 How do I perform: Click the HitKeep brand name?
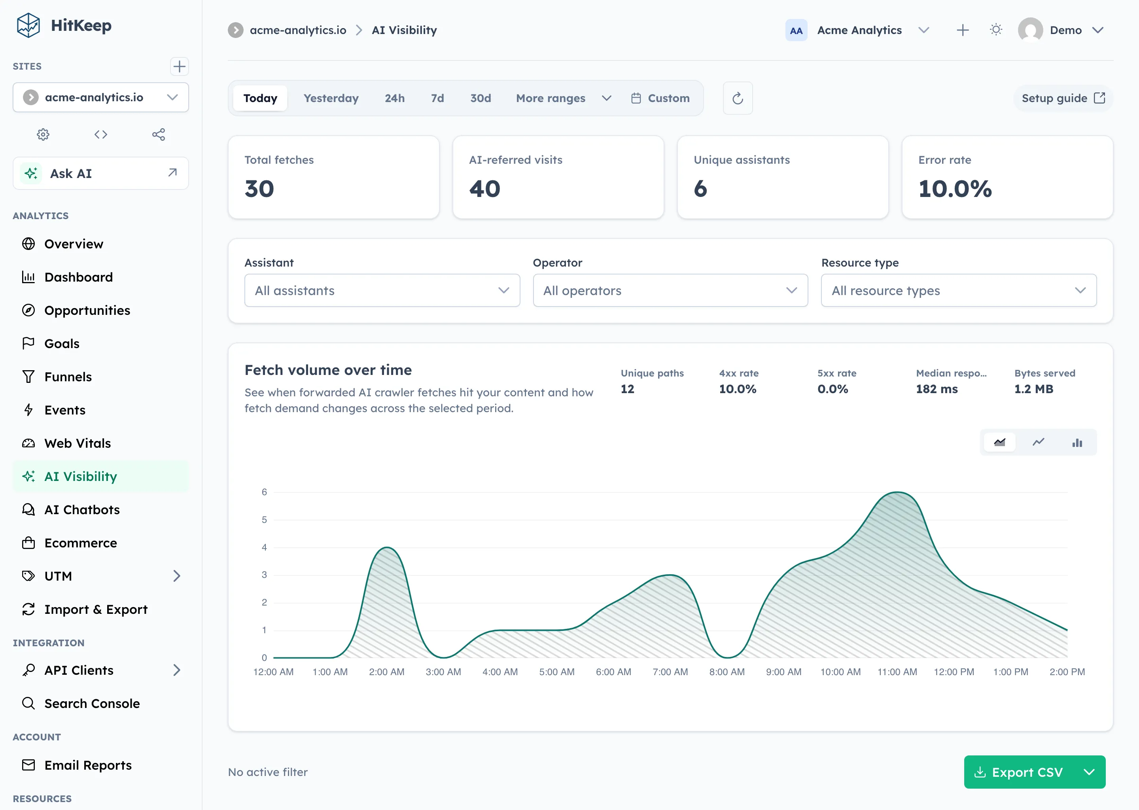(x=81, y=25)
